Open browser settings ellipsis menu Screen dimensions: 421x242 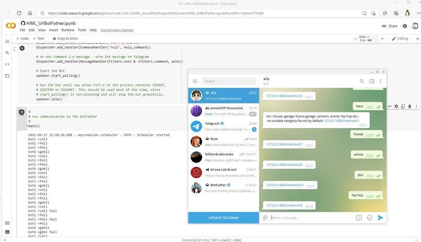(418, 13)
